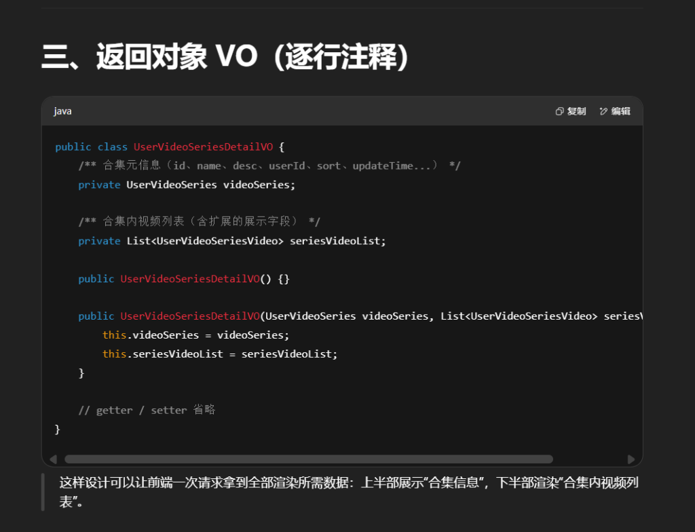Click the this.seriesVideoList assignment line
The height and width of the screenshot is (532, 695).
219,354
